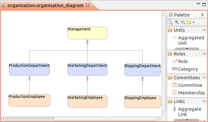Image resolution: width=208 pixels, height=122 pixels.
Task: Click the link from MarketingEmployee to MarketingDepartment
Action: click(87, 86)
